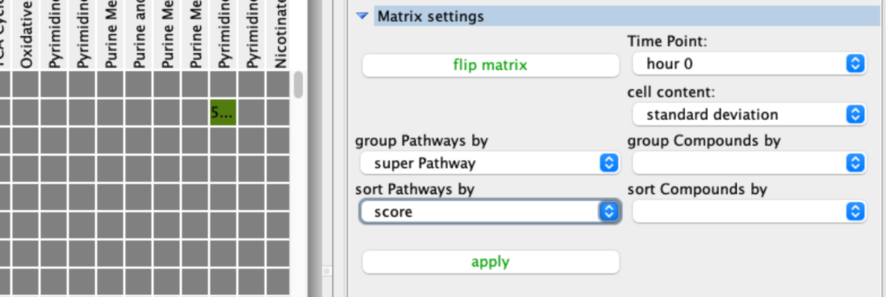Image resolution: width=886 pixels, height=297 pixels.
Task: Click the flip matrix button
Action: [x=490, y=65]
